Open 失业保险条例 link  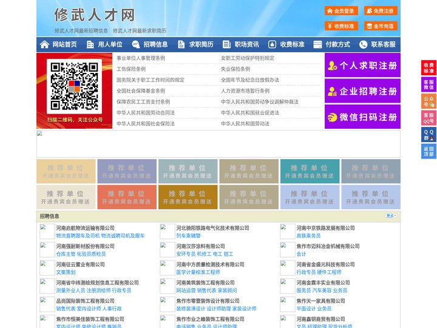235,69
